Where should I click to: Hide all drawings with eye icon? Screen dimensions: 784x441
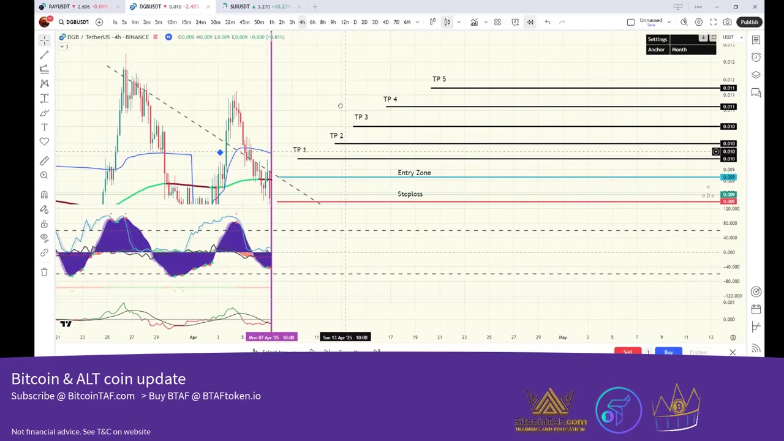pyautogui.click(x=44, y=238)
